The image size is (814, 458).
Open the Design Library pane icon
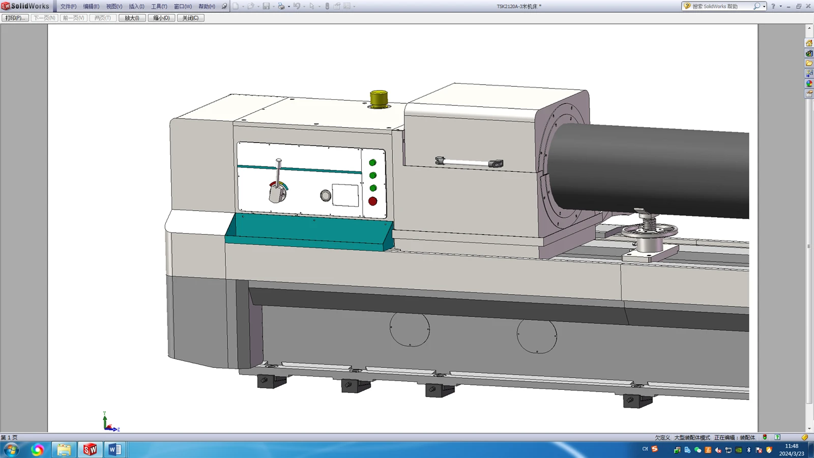pos(809,53)
